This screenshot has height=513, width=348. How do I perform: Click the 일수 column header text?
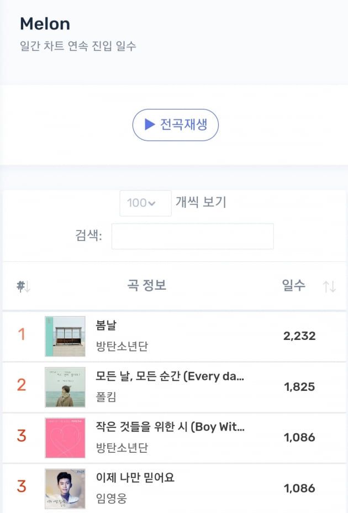pos(293,285)
